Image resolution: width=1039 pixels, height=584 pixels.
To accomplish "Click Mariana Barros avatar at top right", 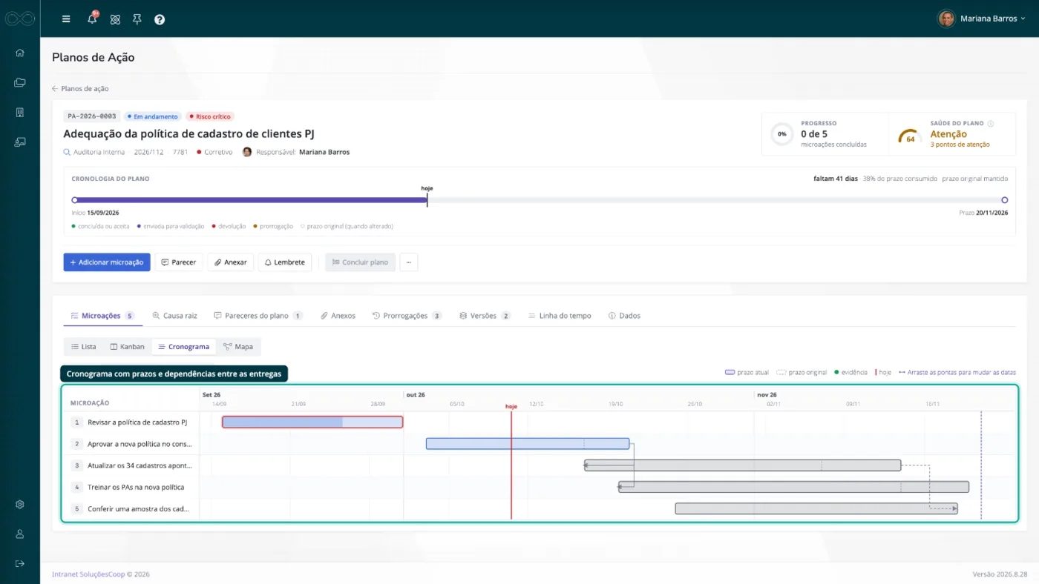I will pos(946,19).
